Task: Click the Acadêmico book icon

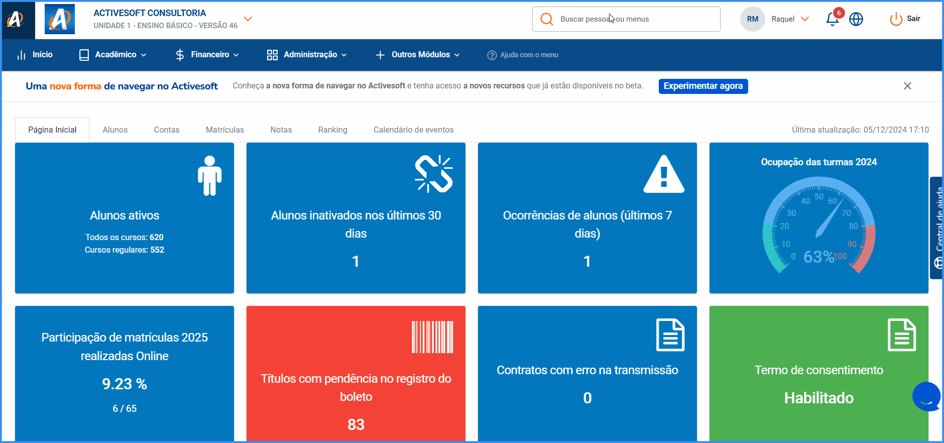Action: pyautogui.click(x=84, y=55)
